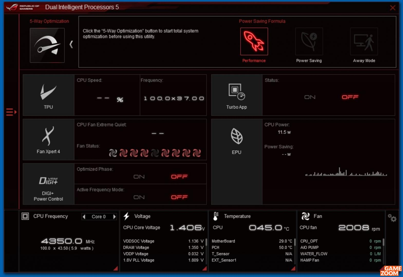Viewport: 403px width, 277px height.
Task: Click the CPU_OPT fan row
Action: [341, 241]
